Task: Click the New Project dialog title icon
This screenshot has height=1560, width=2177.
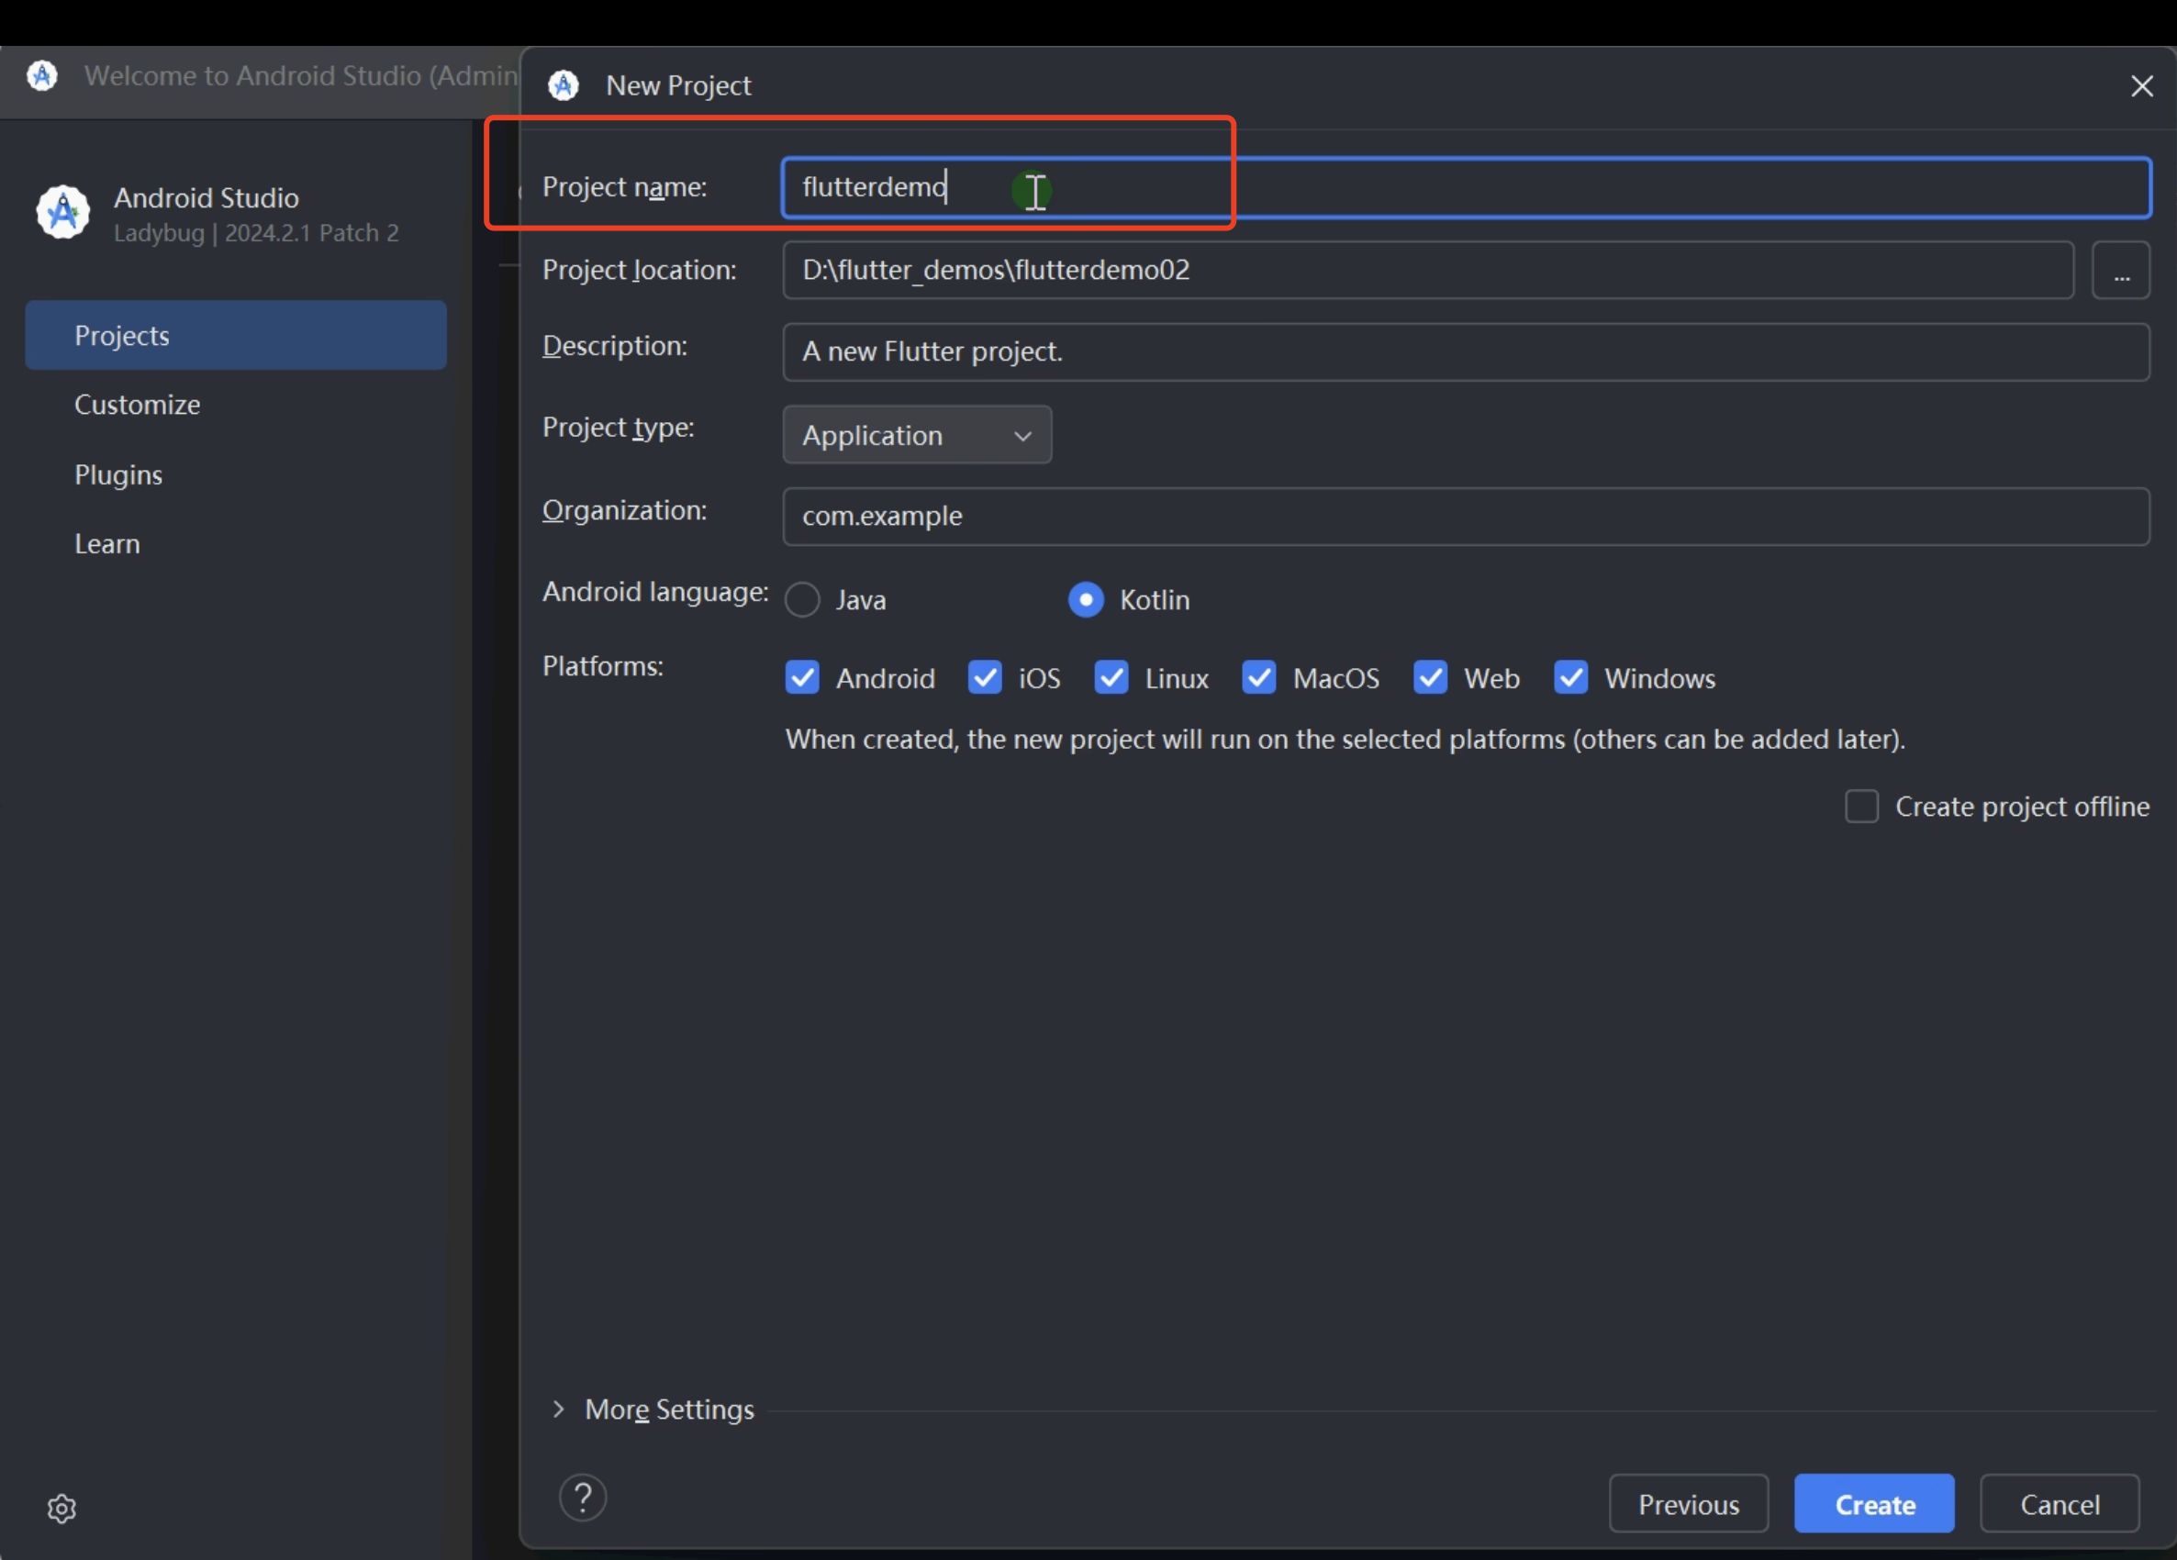Action: pyautogui.click(x=564, y=85)
